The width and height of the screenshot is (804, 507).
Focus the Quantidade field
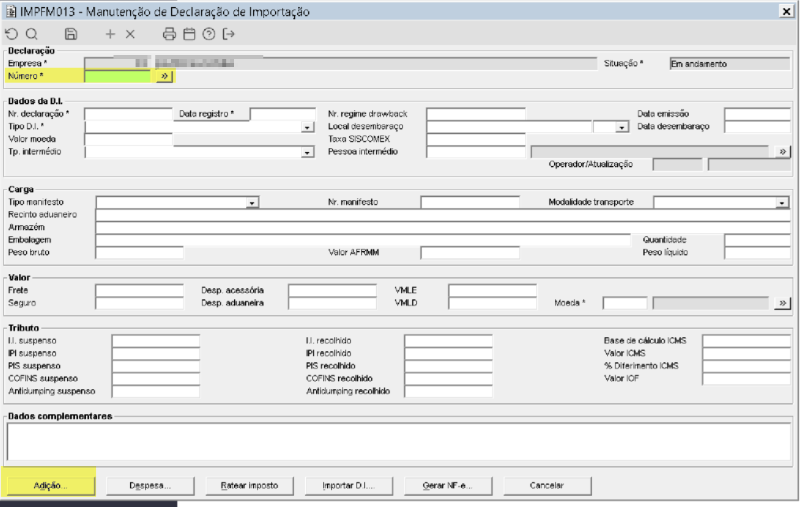(757, 240)
